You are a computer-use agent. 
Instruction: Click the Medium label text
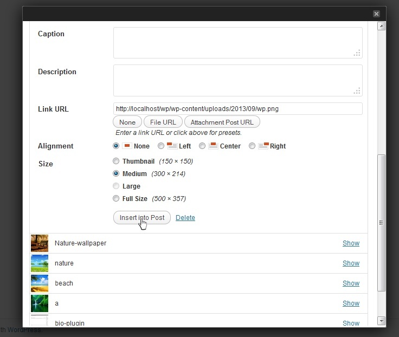tap(134, 174)
